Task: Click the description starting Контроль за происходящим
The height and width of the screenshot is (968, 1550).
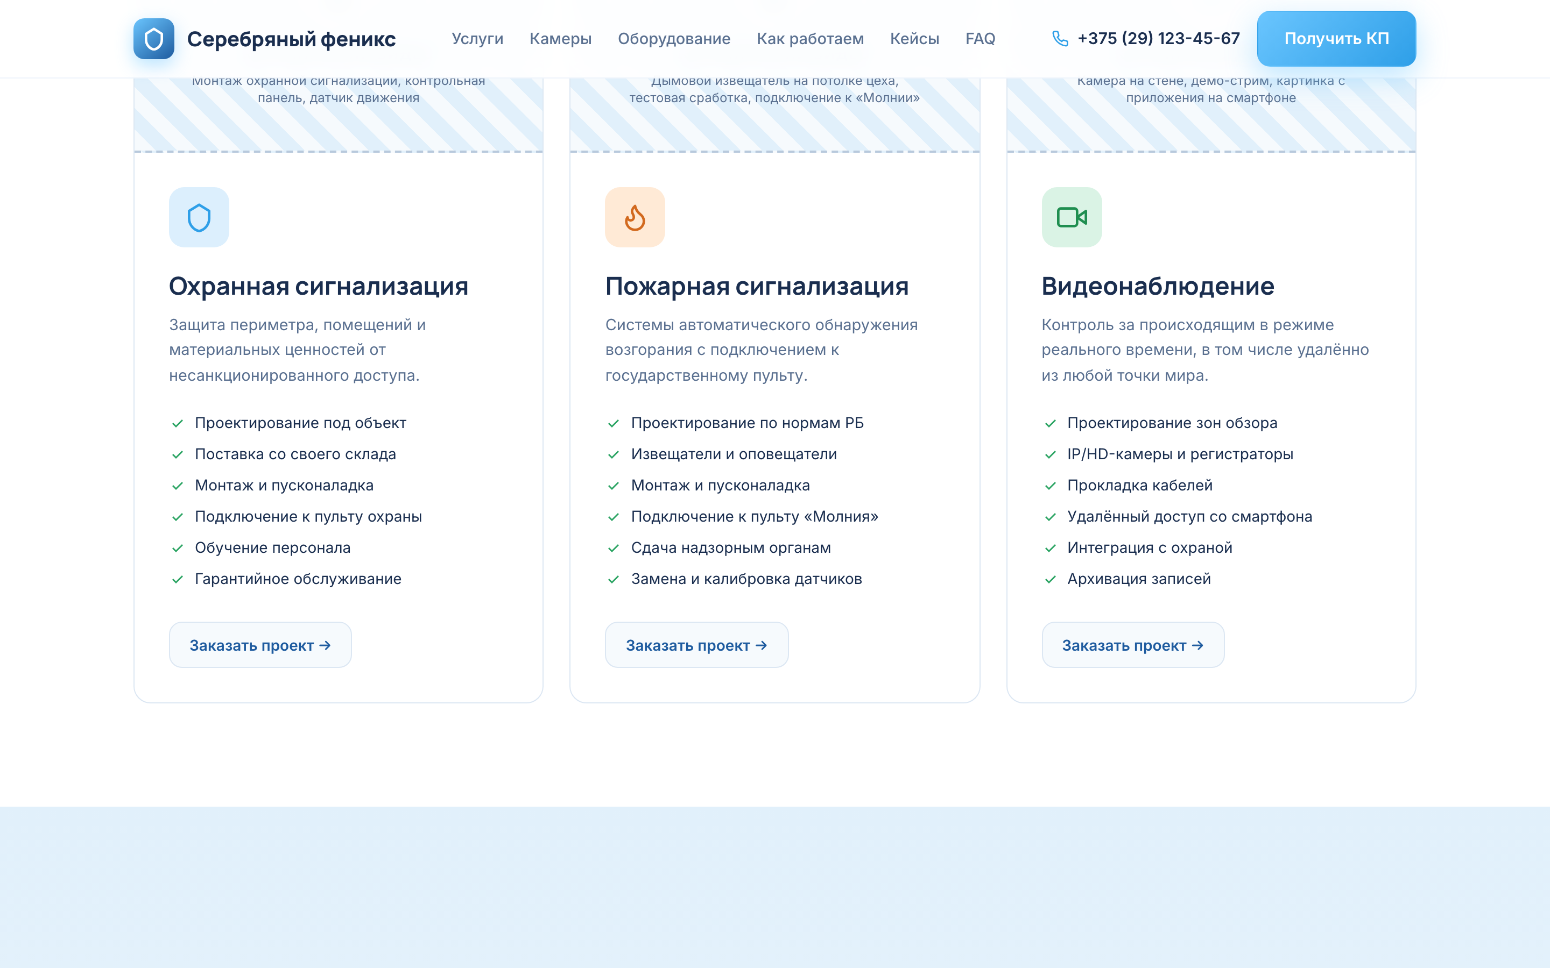Action: coord(1205,350)
